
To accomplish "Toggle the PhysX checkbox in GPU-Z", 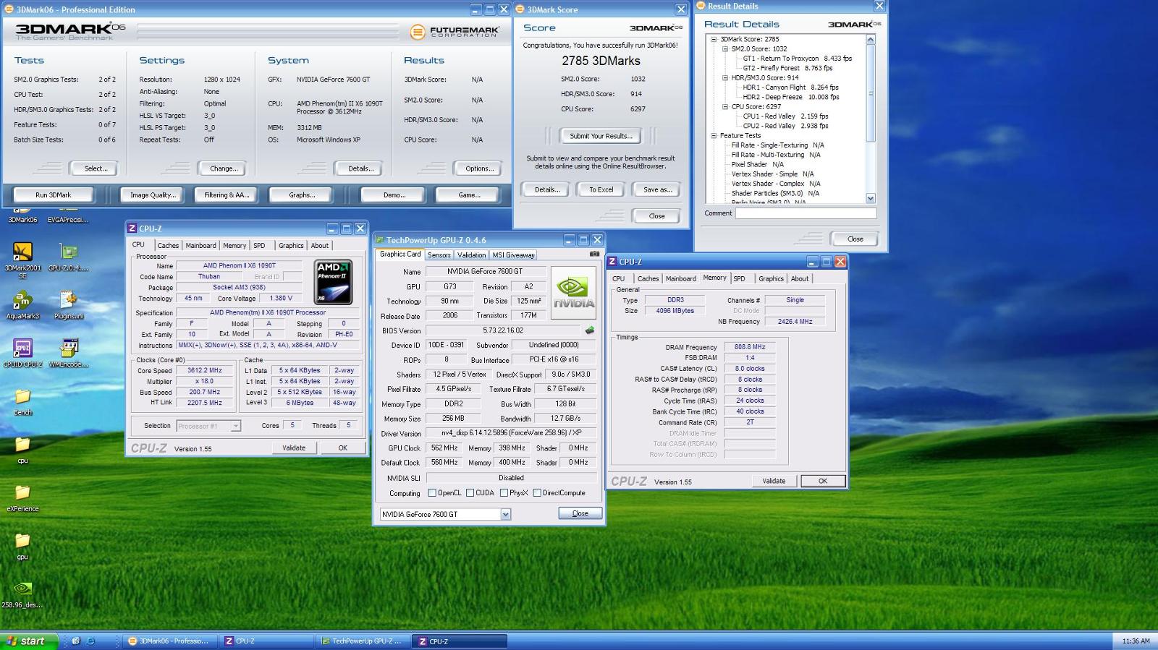I will pyautogui.click(x=504, y=493).
